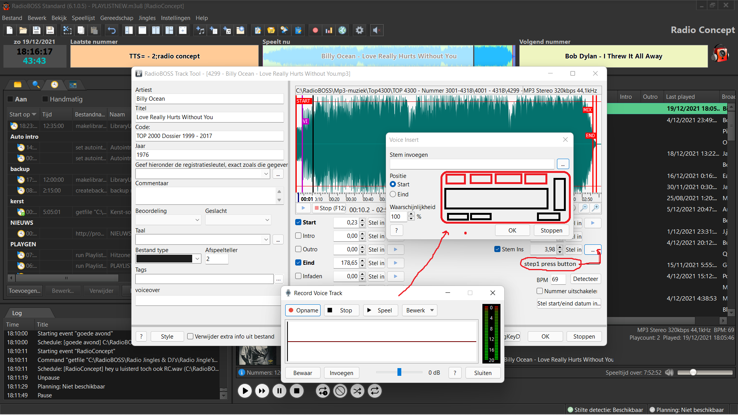The height and width of the screenshot is (415, 738).
Task: Adjust the main volume slider at bottom right
Action: tap(693, 372)
